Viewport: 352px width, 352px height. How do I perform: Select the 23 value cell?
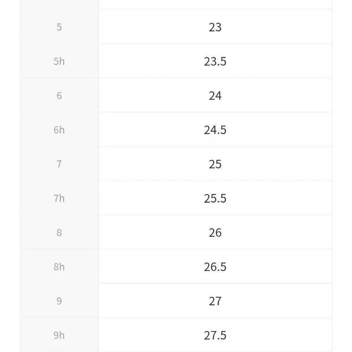[x=215, y=27]
